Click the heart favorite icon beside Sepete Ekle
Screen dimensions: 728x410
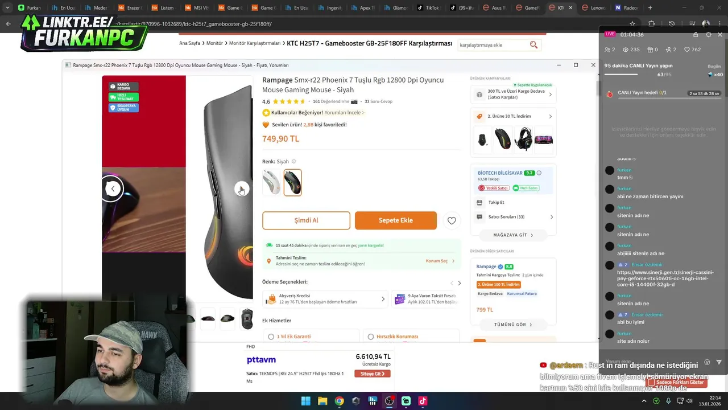452,220
